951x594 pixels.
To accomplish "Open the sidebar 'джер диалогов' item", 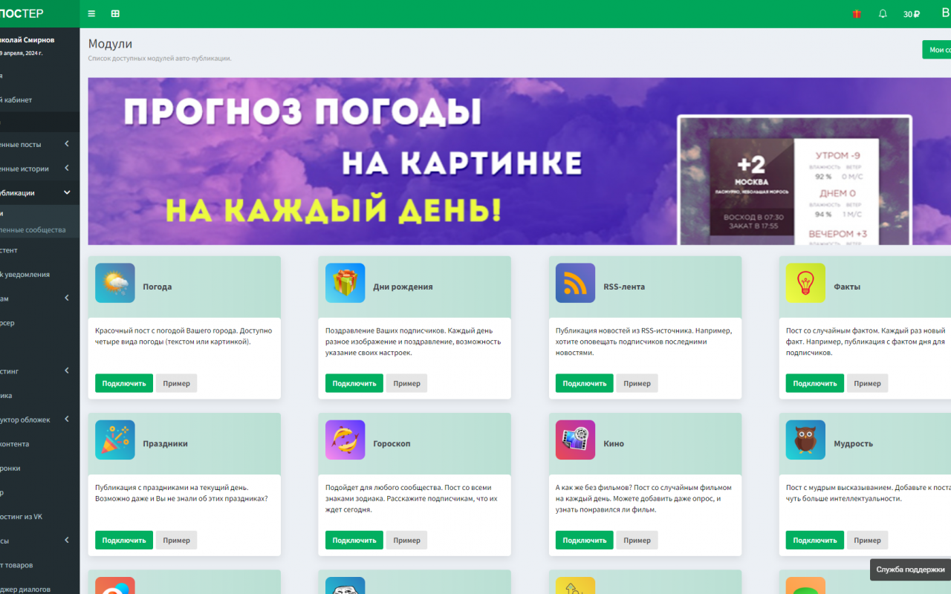I will click(x=39, y=589).
